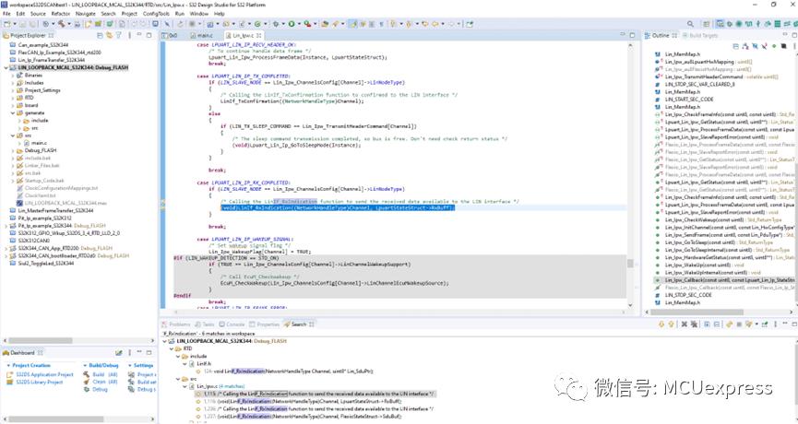Screen dimensions: 798x424
Task: Click the Build hammer icon in toolbar
Action: click(61, 24)
